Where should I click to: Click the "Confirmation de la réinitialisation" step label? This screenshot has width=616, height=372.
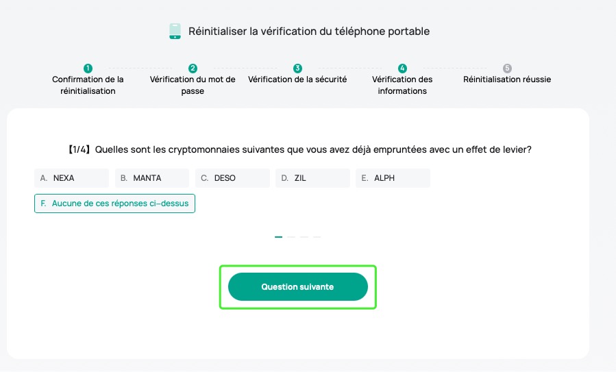[88, 85]
